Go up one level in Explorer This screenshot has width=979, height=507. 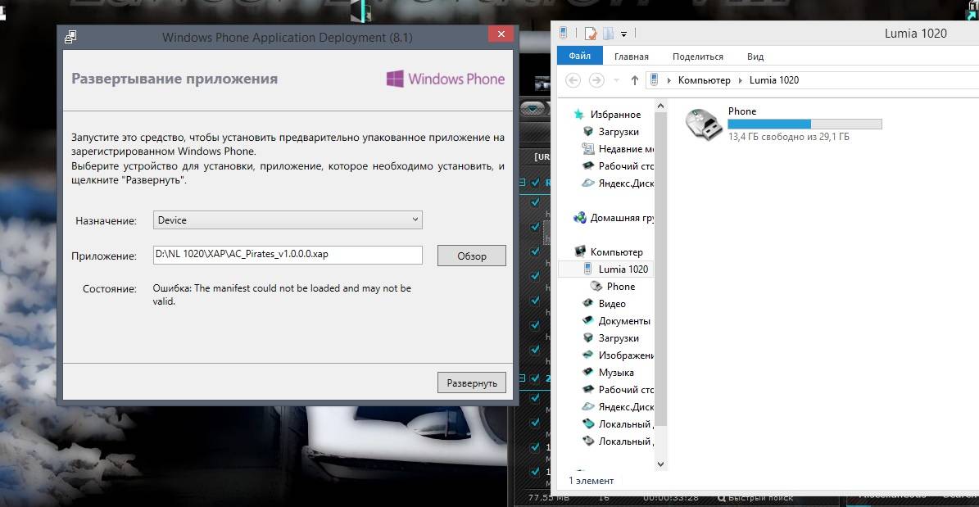pos(634,80)
